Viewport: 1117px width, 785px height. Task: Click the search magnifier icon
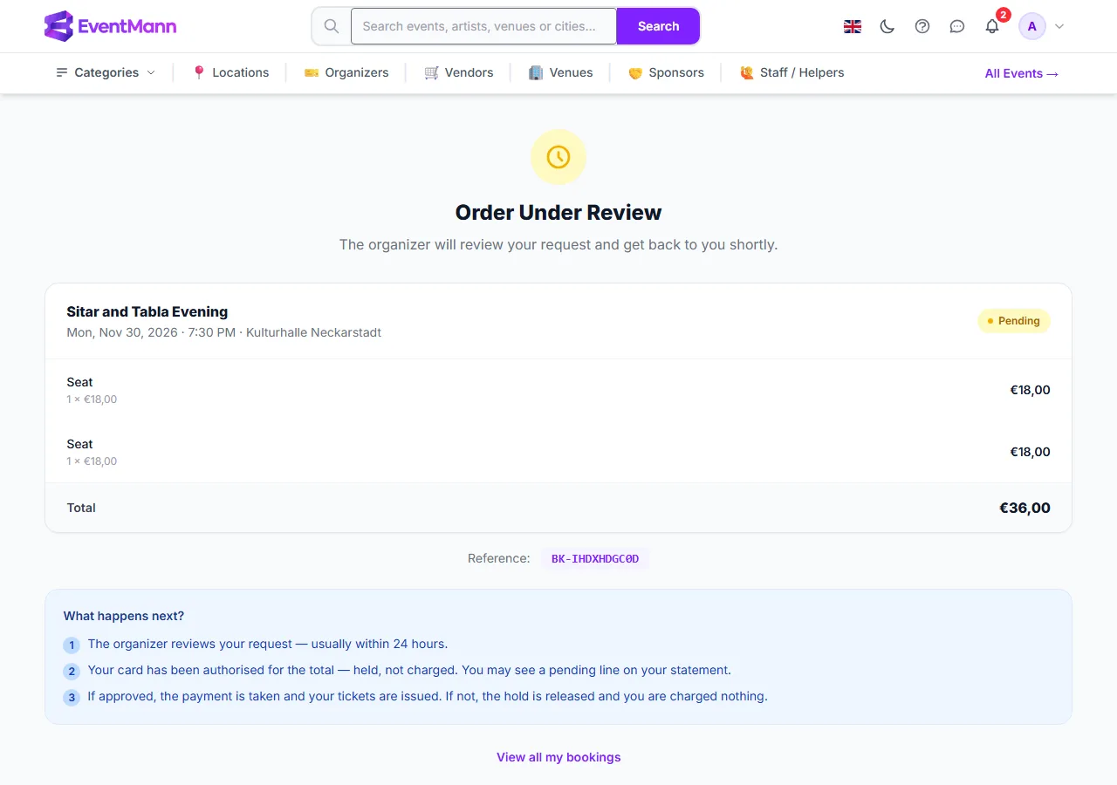(x=332, y=26)
